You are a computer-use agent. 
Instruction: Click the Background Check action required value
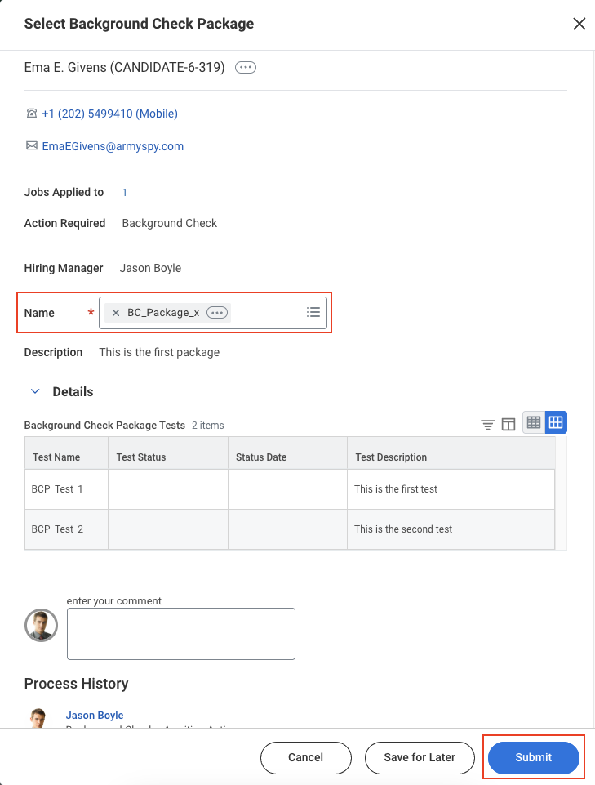tap(170, 223)
